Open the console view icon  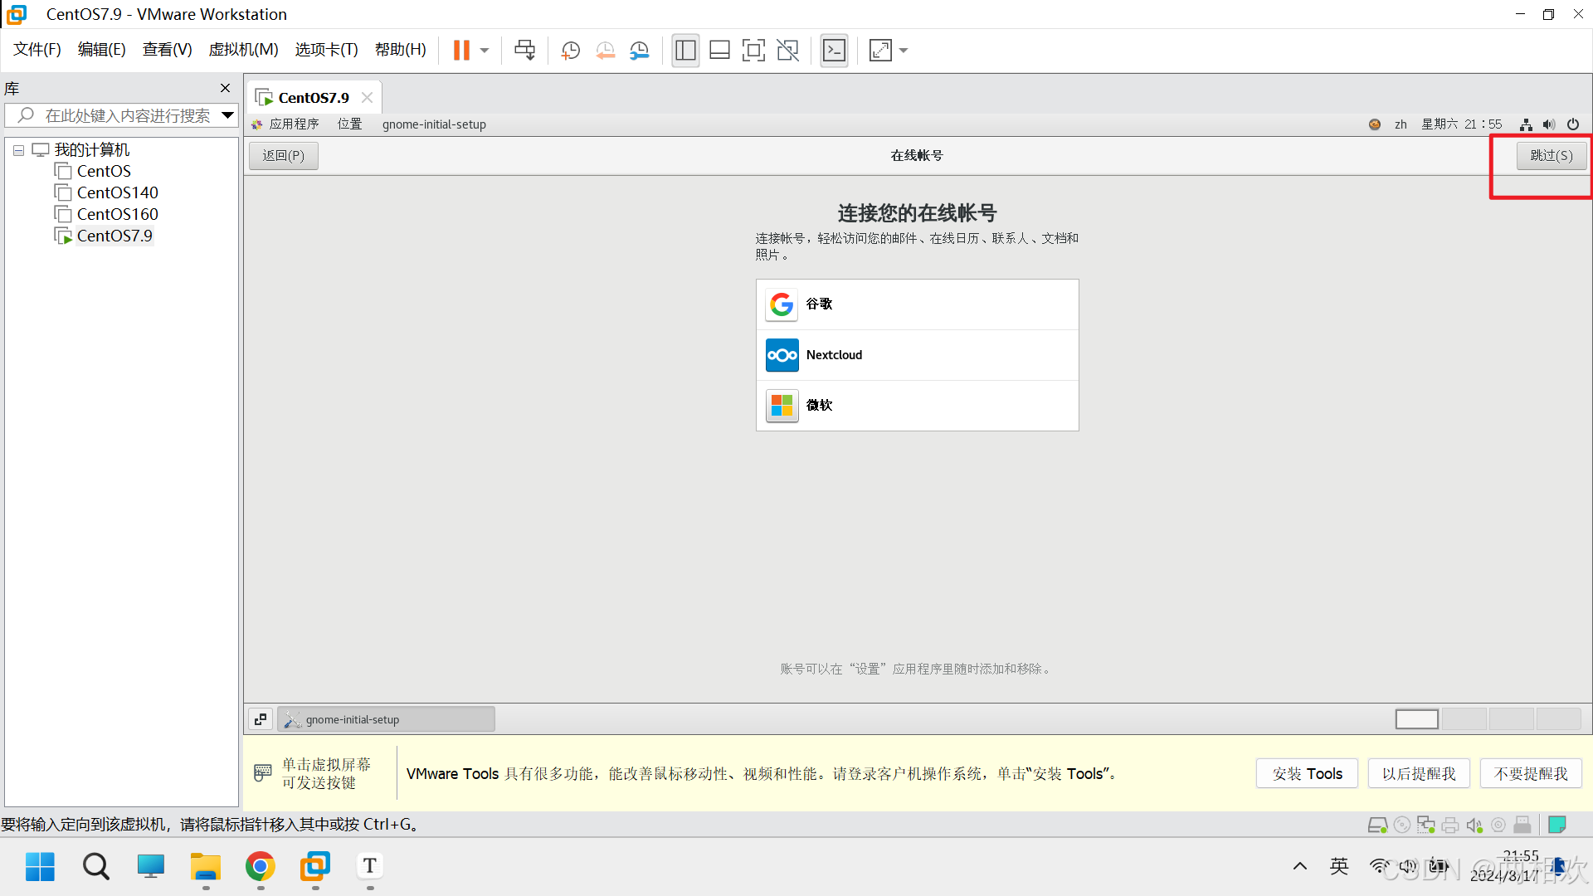pos(834,51)
